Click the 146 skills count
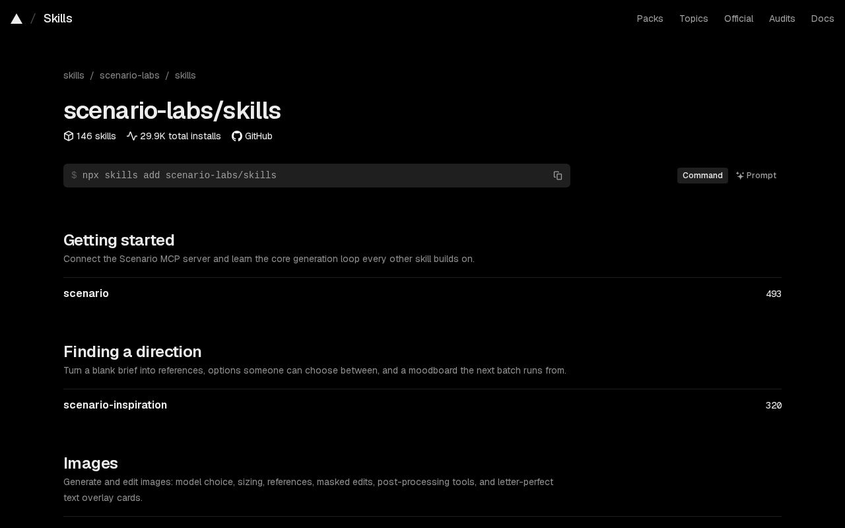This screenshot has width=845, height=528. click(x=90, y=136)
